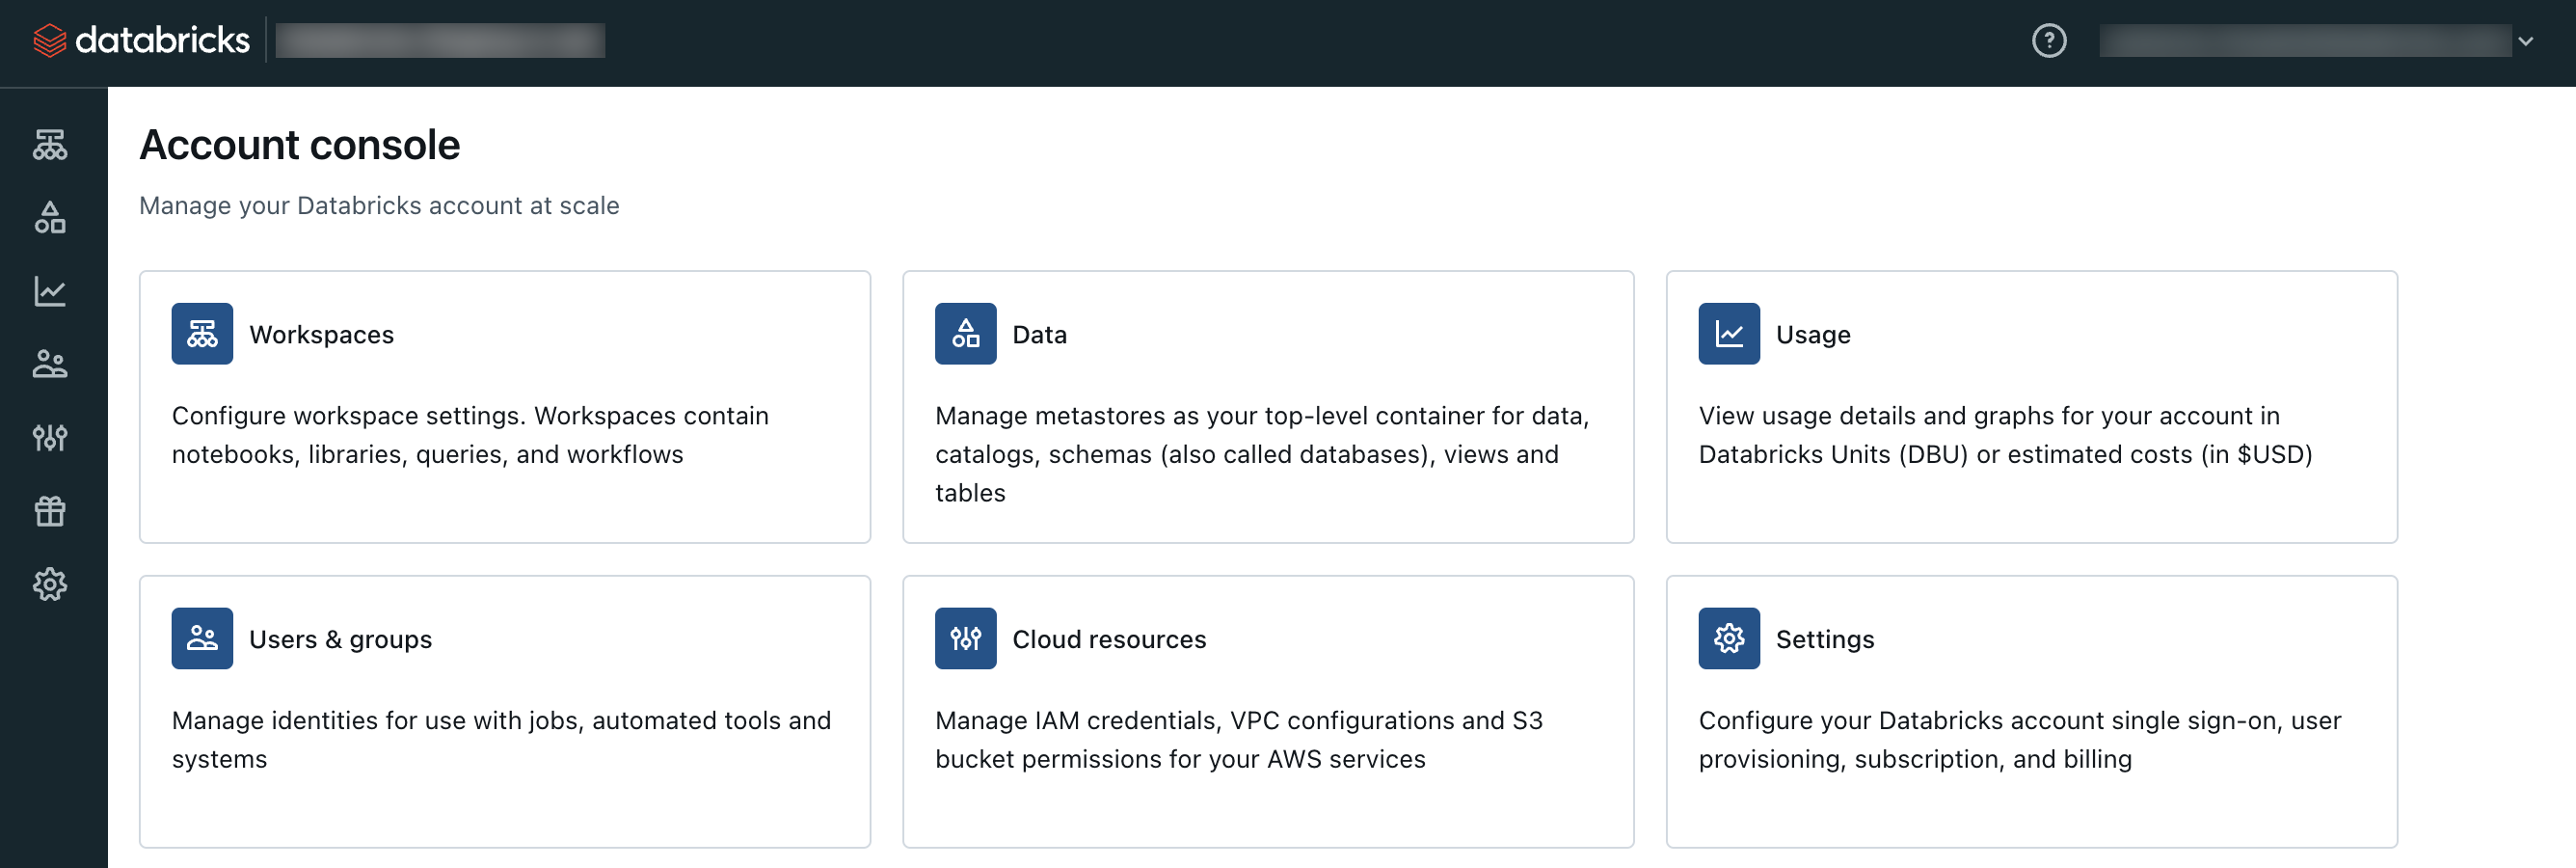Open the Settings card title
Screen dimensions: 2576x868
tap(1824, 639)
